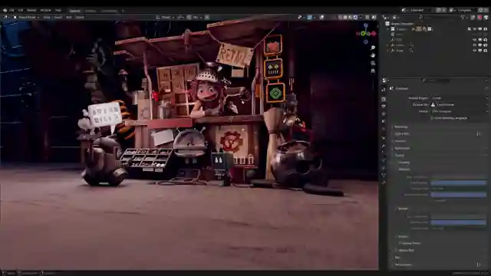Viewport: 491px width, 276px height.
Task: Open the viewport Select menu
Action: coord(58,17)
